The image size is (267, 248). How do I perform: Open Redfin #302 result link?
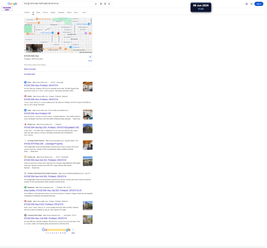pos(44,204)
